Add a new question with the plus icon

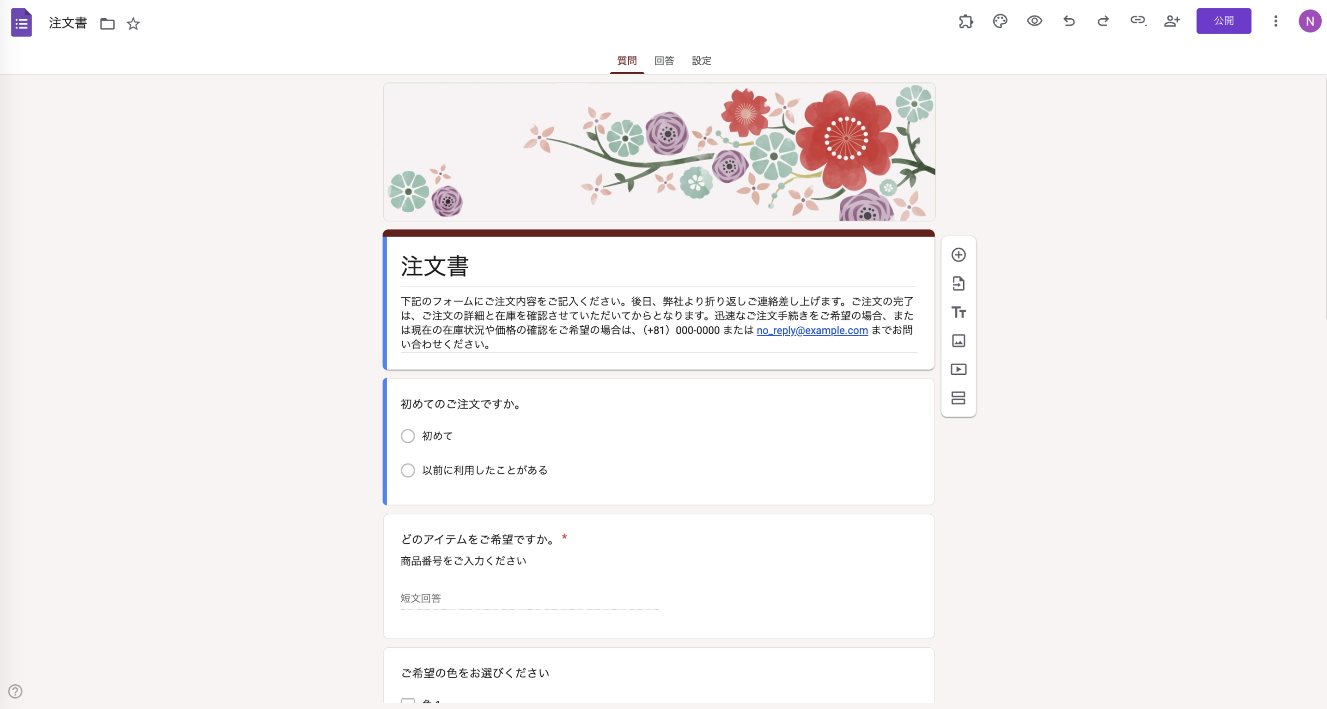point(958,255)
